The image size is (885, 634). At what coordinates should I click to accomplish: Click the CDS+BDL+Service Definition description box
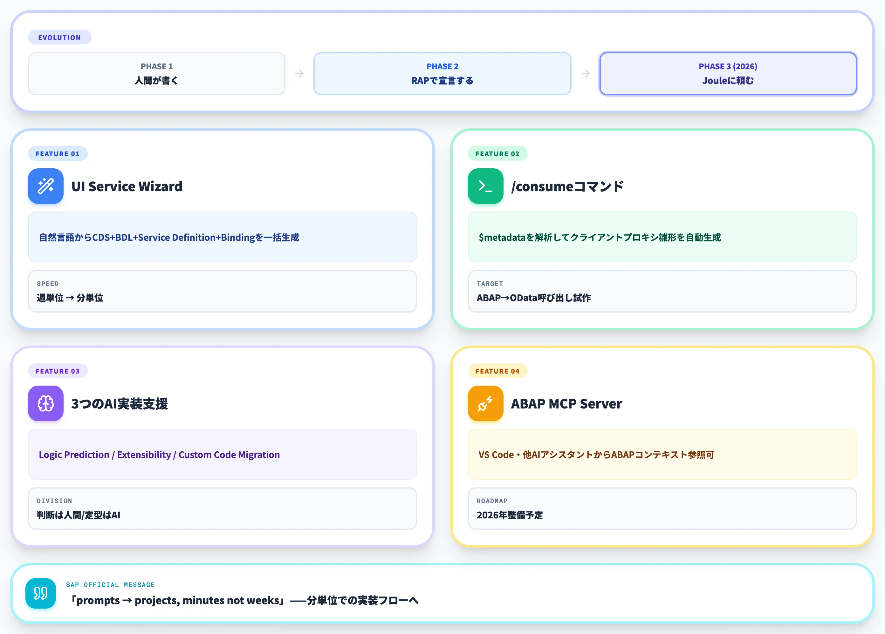[x=223, y=237]
